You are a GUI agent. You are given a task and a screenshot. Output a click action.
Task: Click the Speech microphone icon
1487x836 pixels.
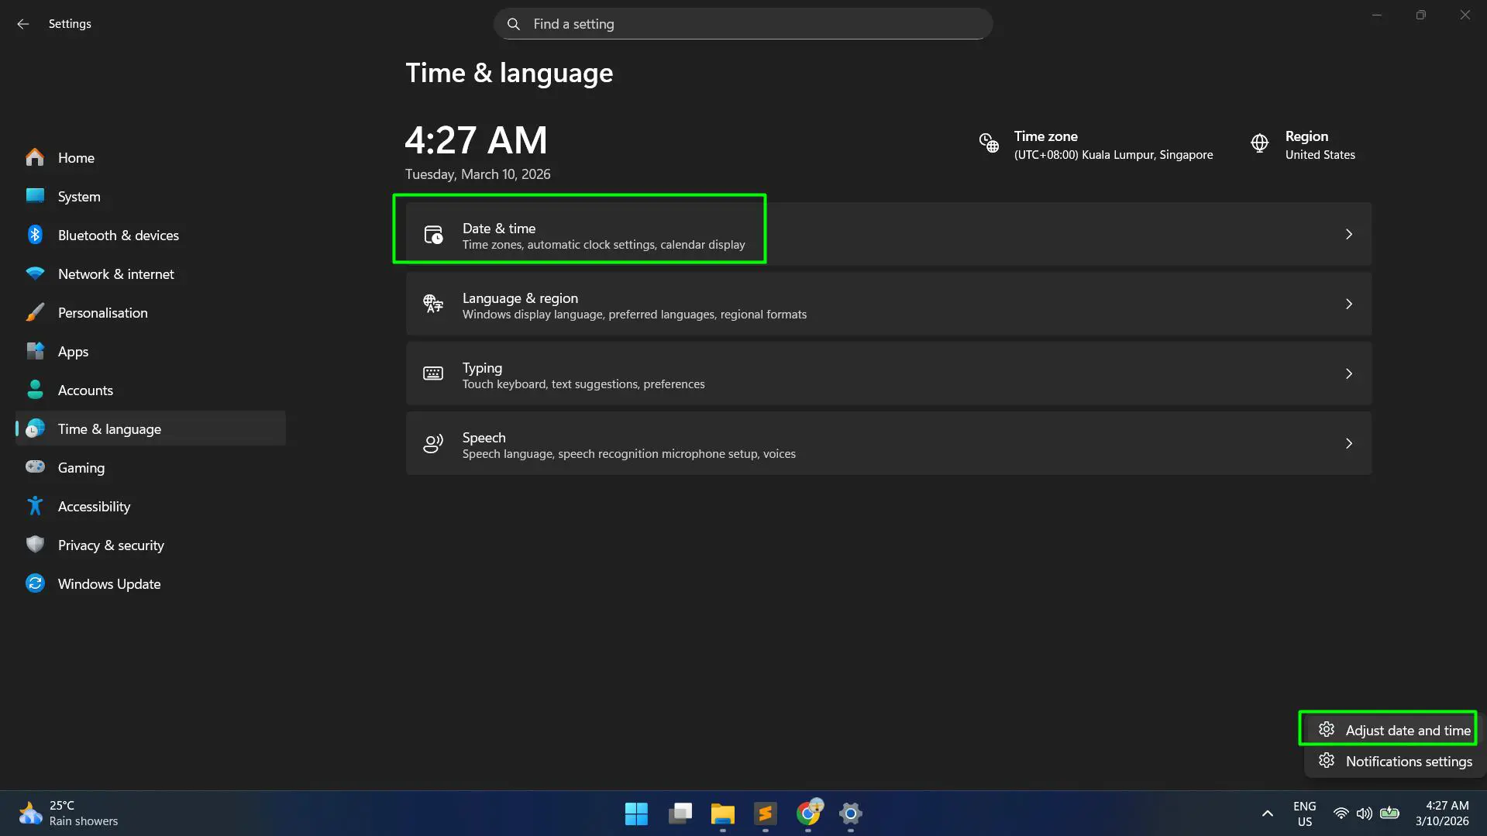click(432, 443)
